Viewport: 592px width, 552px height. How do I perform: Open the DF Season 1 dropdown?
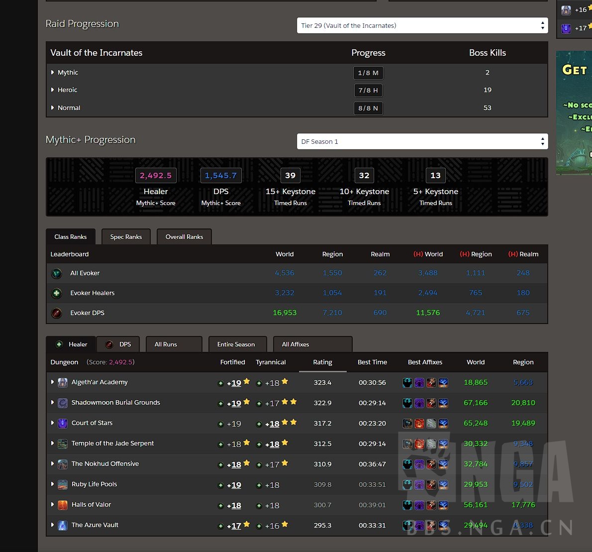pyautogui.click(x=422, y=141)
